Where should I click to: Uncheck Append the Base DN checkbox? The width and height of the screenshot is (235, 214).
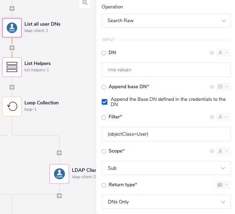(x=105, y=102)
